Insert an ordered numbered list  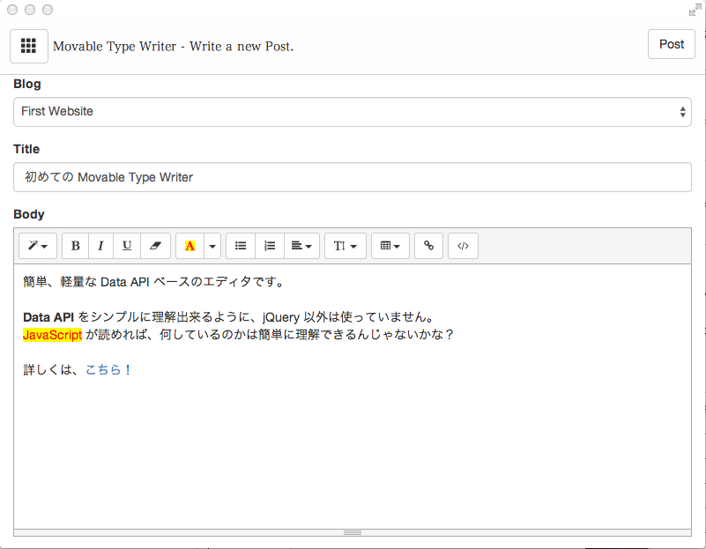269,246
